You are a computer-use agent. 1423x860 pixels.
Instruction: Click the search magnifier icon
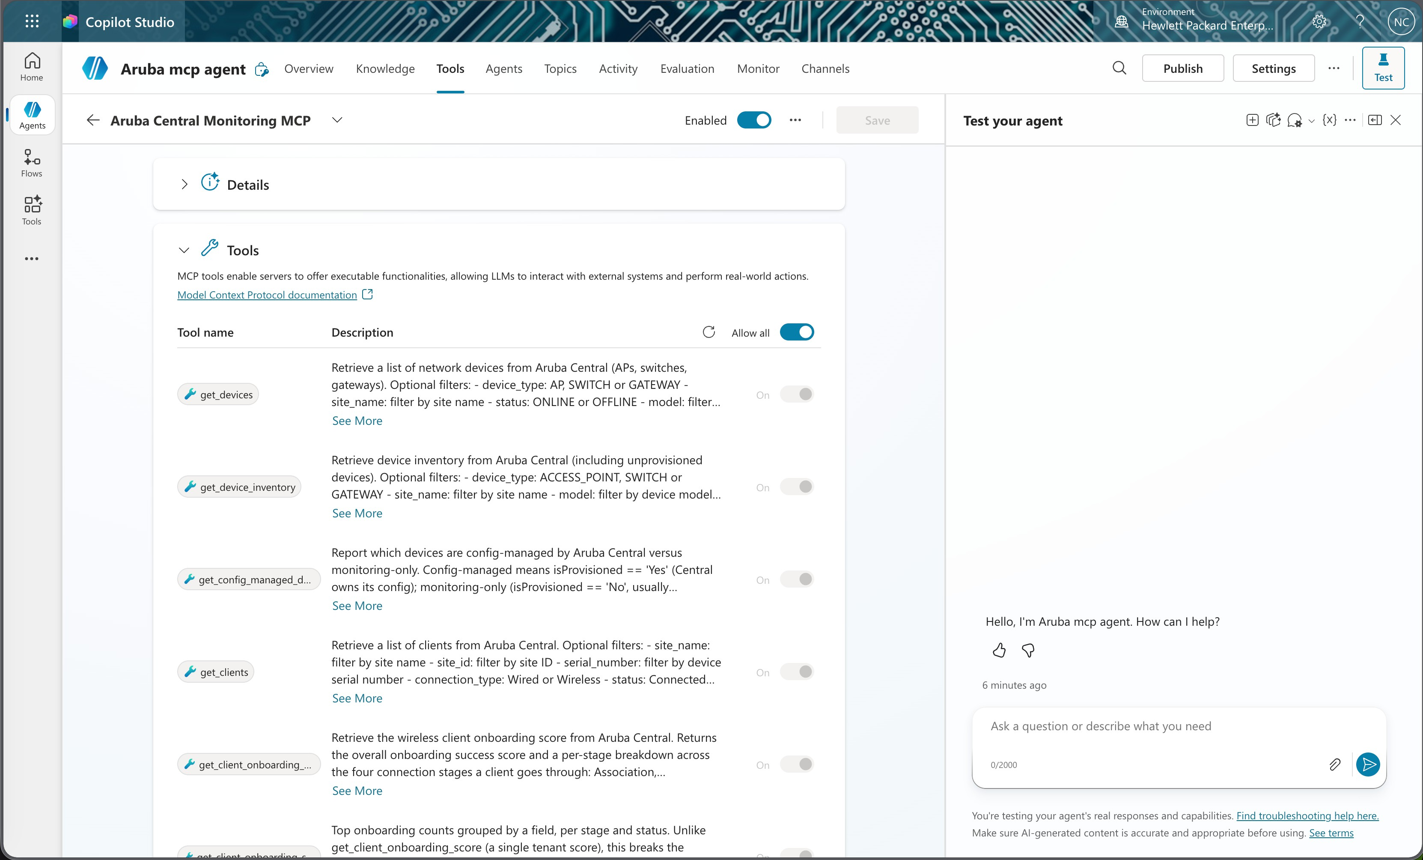coord(1119,68)
